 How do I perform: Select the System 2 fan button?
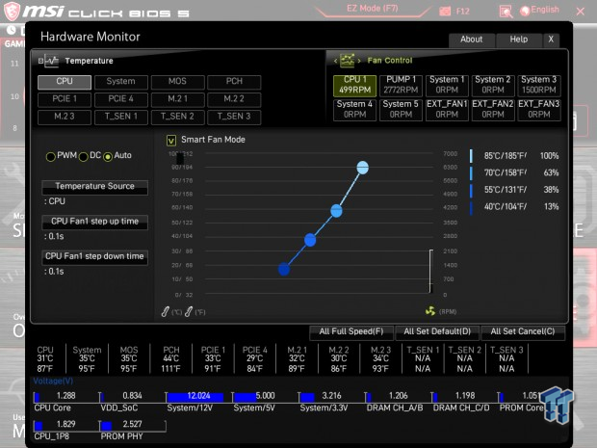click(x=493, y=86)
